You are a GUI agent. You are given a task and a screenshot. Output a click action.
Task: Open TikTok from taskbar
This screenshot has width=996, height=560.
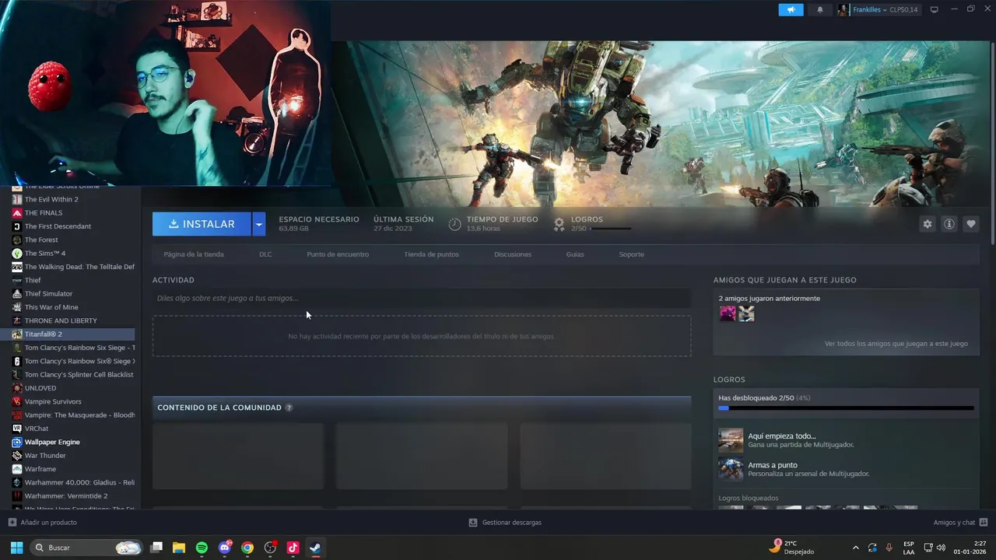293,548
